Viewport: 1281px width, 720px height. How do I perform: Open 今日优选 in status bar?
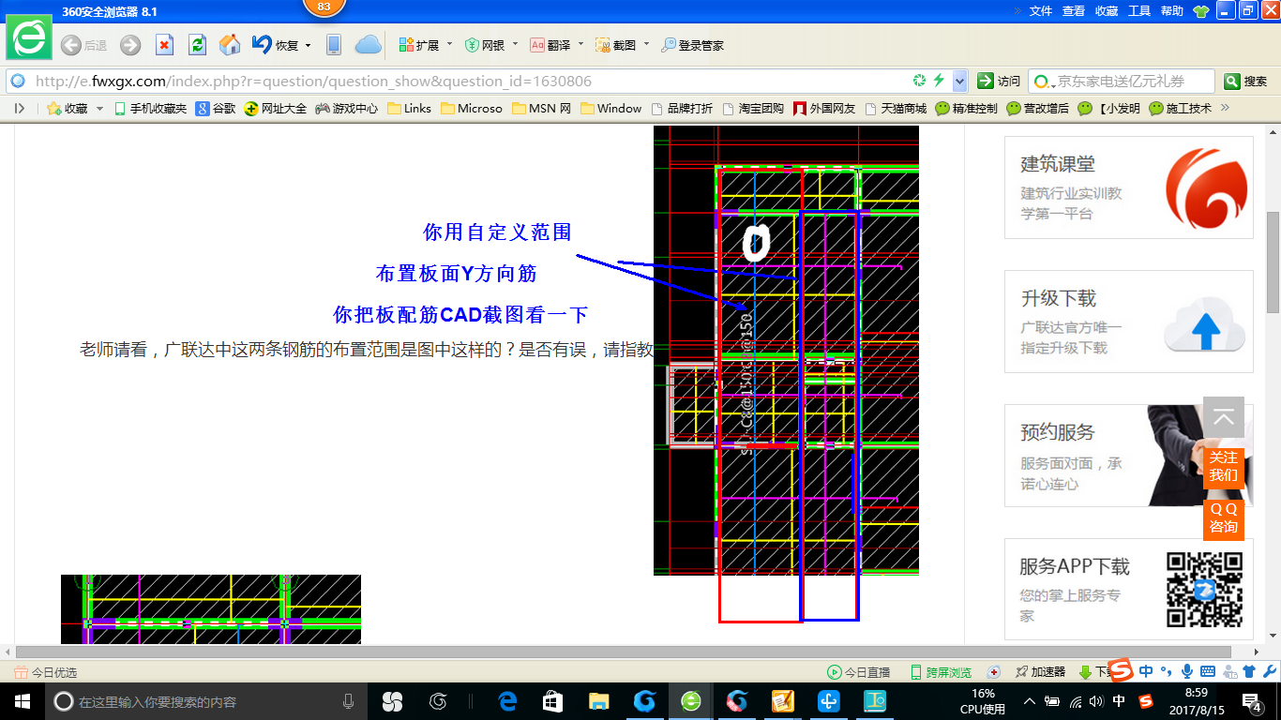[46, 672]
